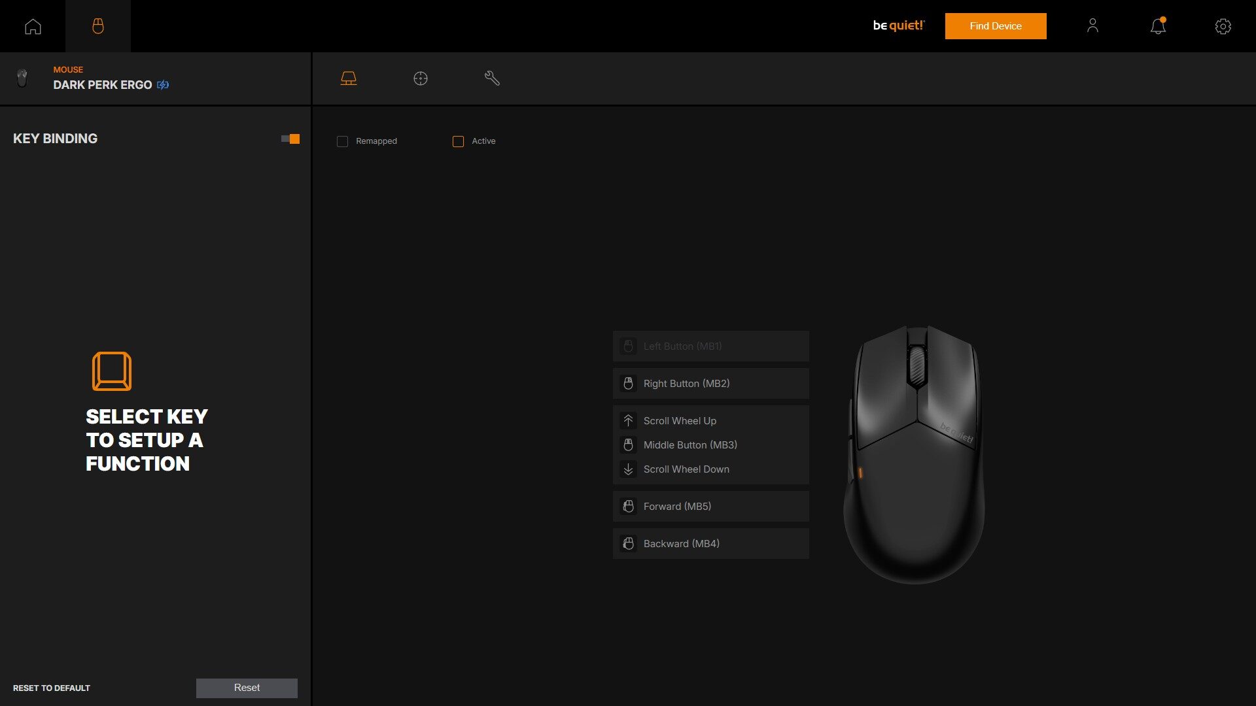The width and height of the screenshot is (1256, 706).
Task: Select Middle Button (MB3) entry
Action: (x=711, y=445)
